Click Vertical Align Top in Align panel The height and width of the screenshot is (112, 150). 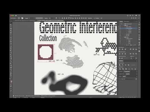(131, 49)
